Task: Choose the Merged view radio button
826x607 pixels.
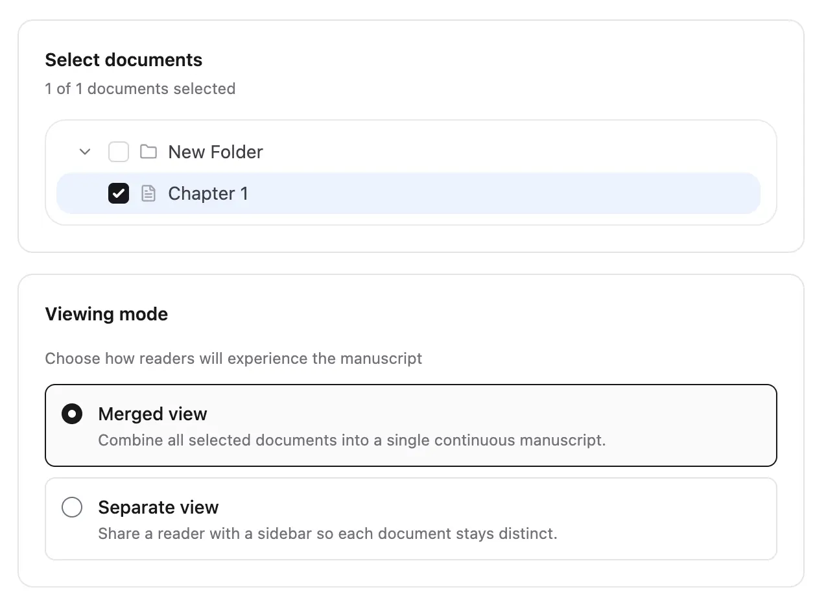Action: point(72,413)
